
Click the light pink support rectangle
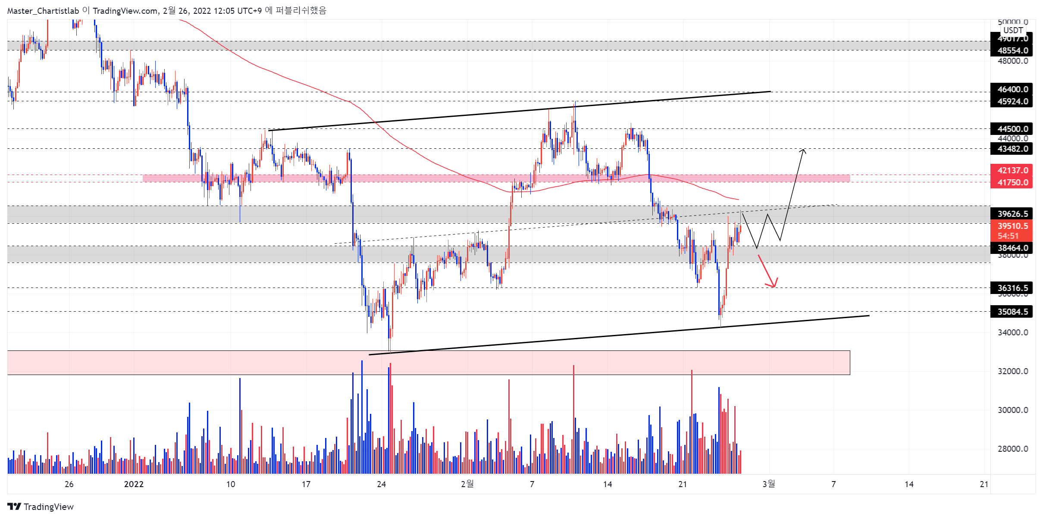tap(429, 363)
